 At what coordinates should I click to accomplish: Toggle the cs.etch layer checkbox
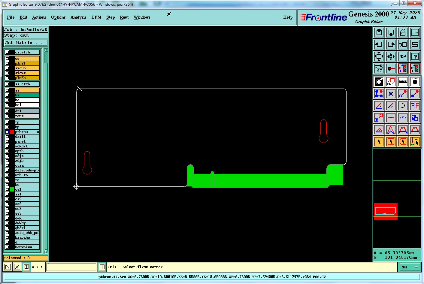7,52
